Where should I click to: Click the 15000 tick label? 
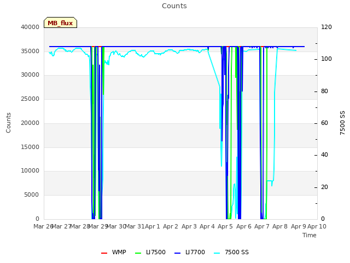[x=30, y=147]
